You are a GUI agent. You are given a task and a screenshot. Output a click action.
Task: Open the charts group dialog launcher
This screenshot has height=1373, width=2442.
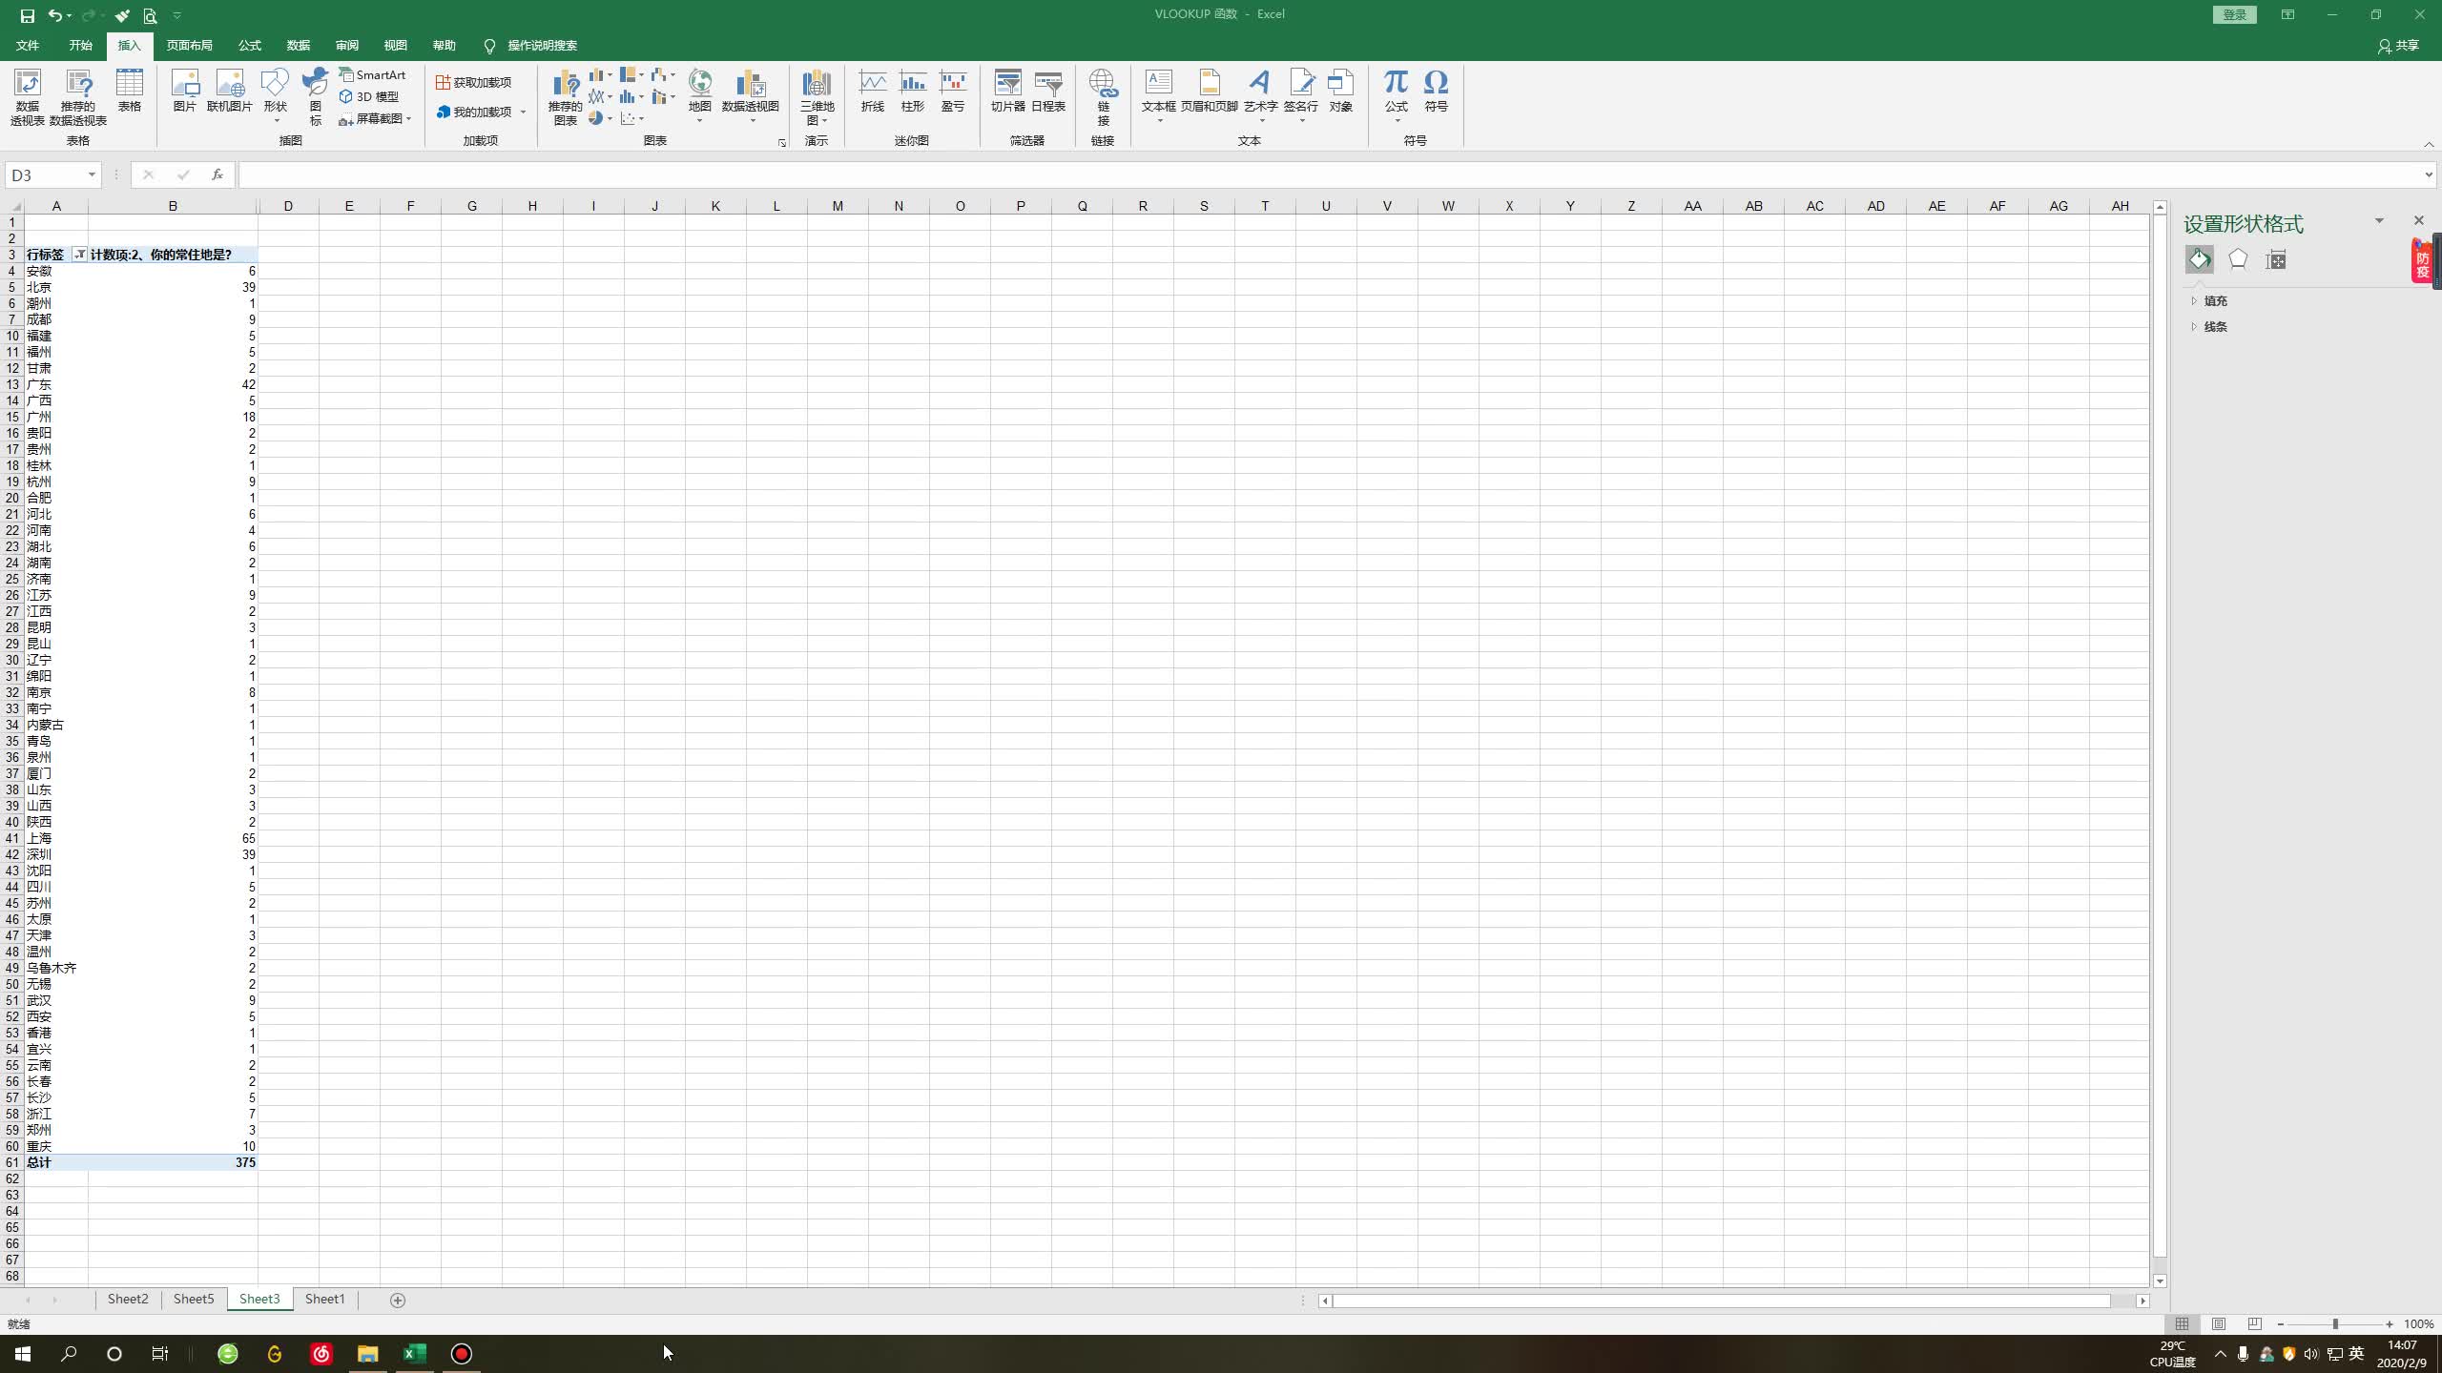(x=782, y=143)
